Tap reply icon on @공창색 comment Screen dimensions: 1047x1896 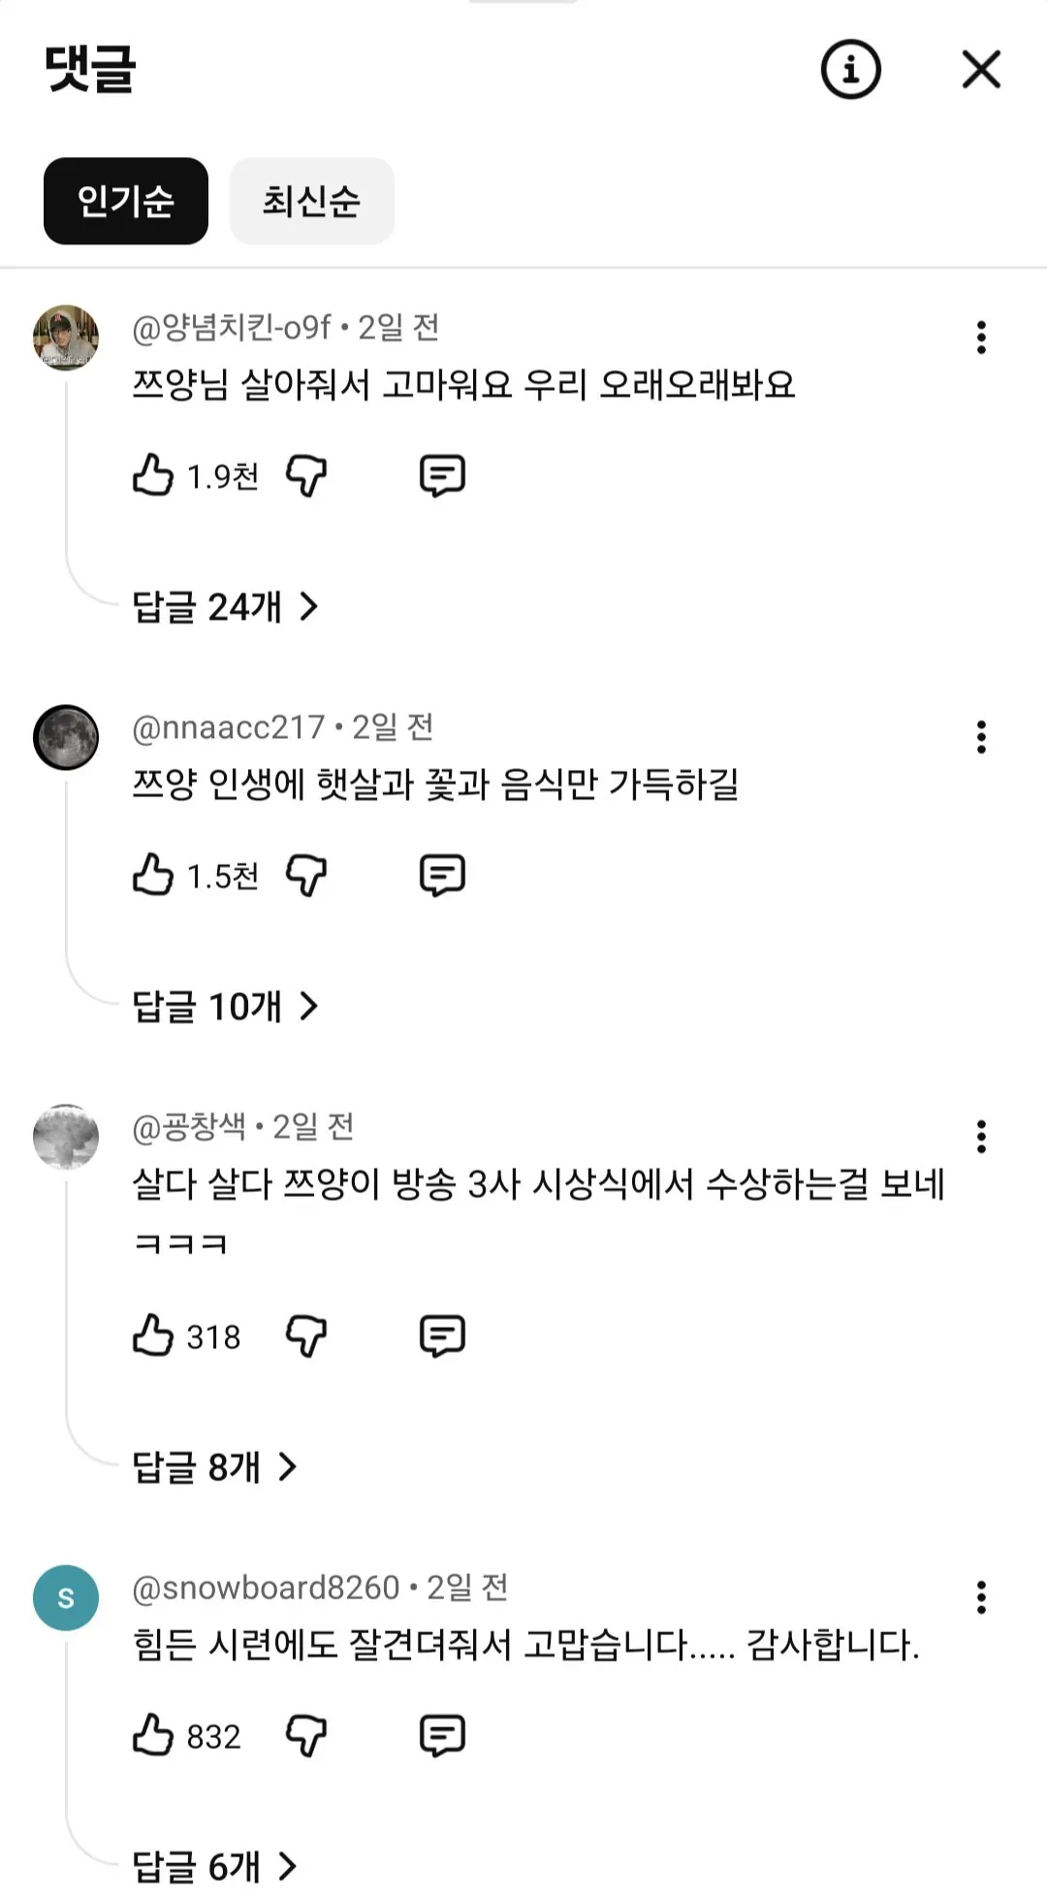point(442,1335)
